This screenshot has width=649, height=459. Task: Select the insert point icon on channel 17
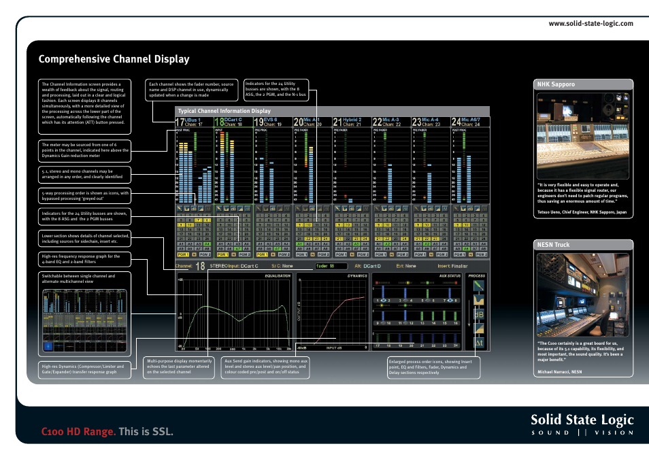[x=180, y=209]
